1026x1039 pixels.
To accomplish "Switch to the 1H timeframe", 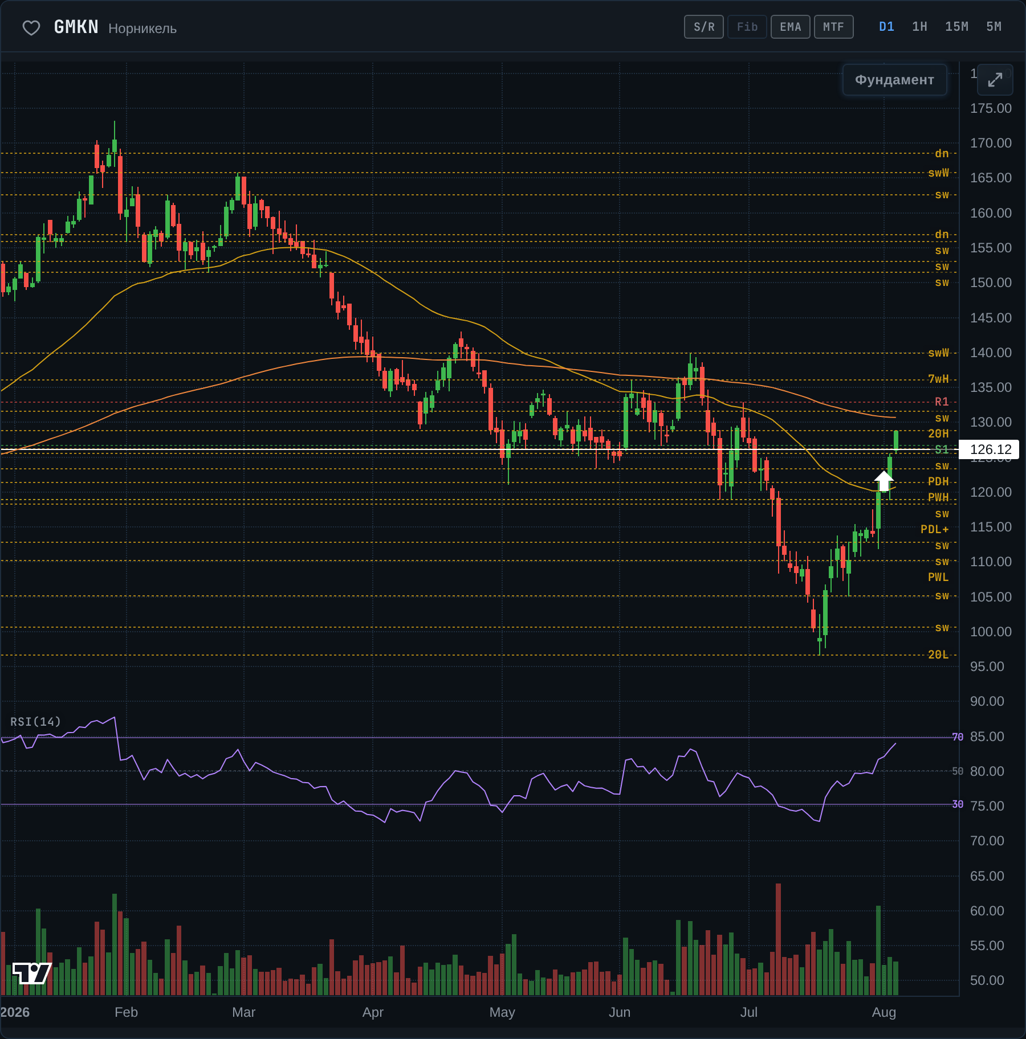I will (x=920, y=27).
